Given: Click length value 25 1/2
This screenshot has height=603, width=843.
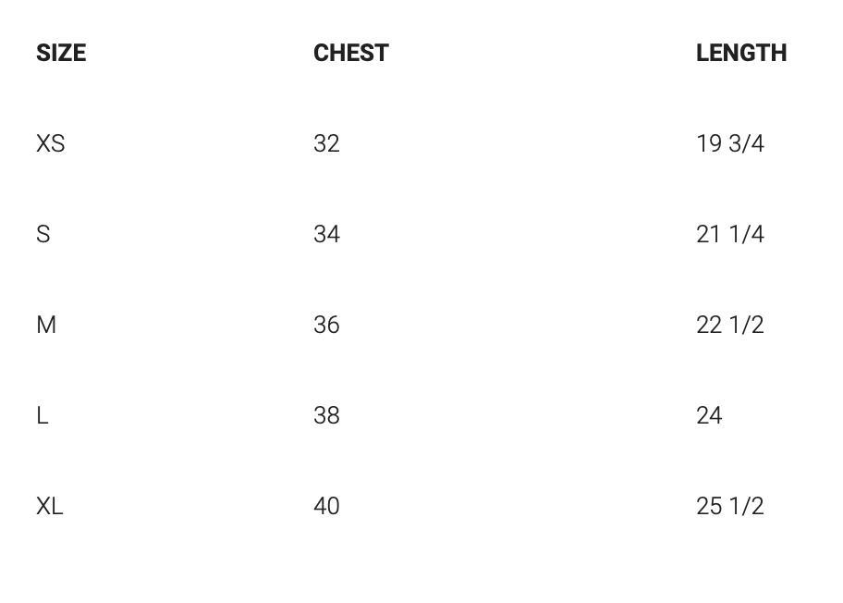Looking at the screenshot, I should [x=730, y=507].
